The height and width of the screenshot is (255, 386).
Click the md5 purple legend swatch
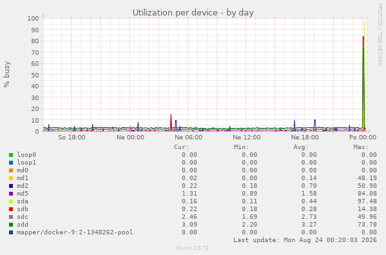click(x=11, y=194)
